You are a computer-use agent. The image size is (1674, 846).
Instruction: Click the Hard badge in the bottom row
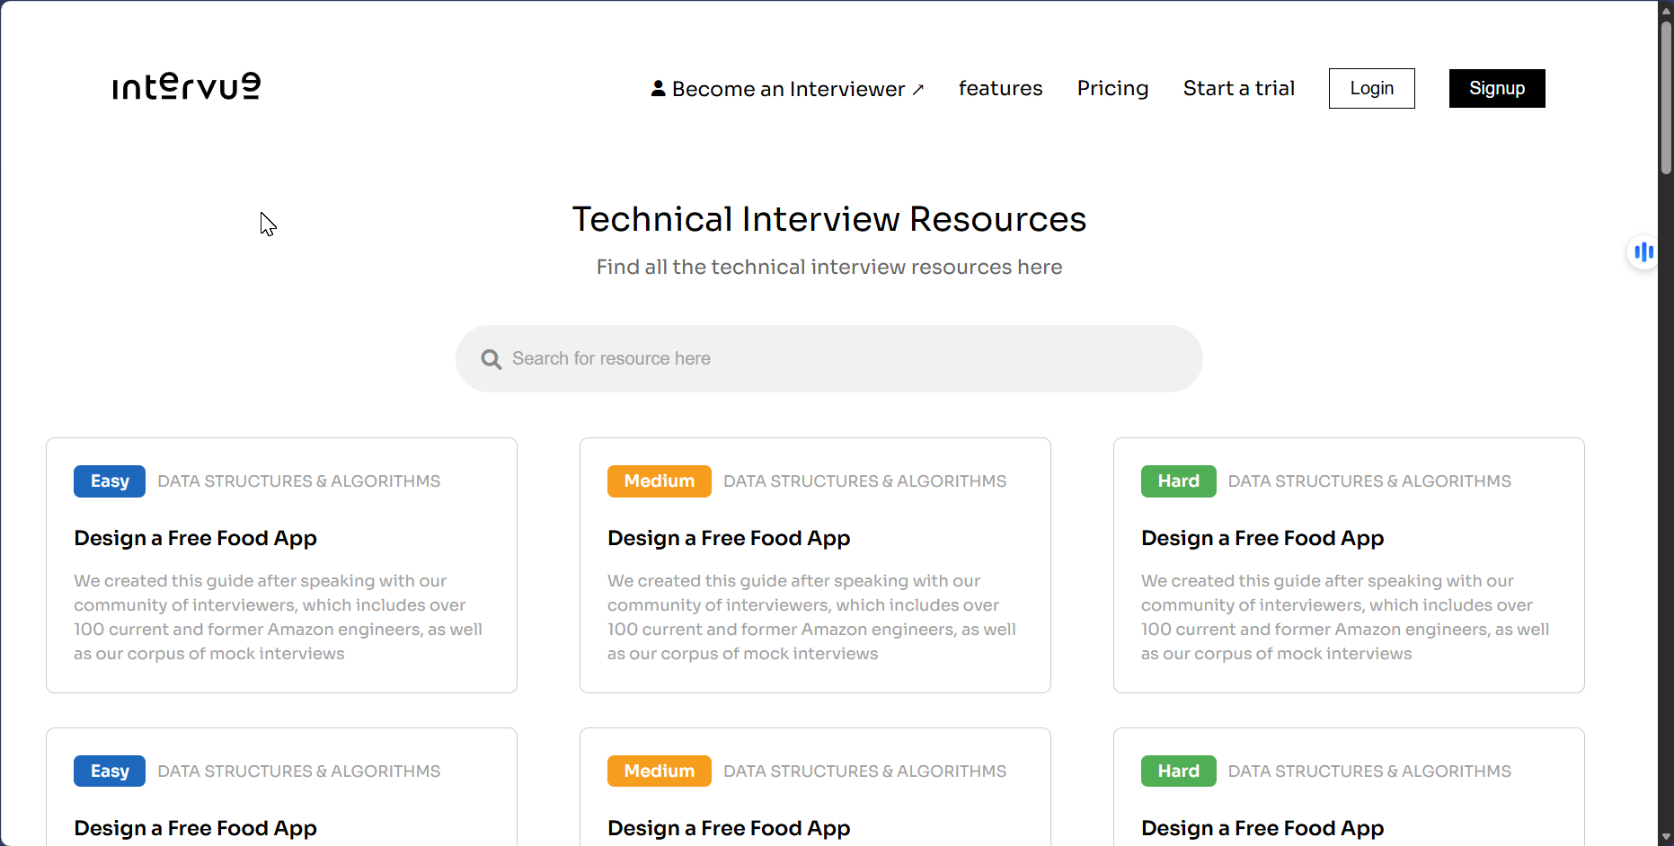[1179, 771]
